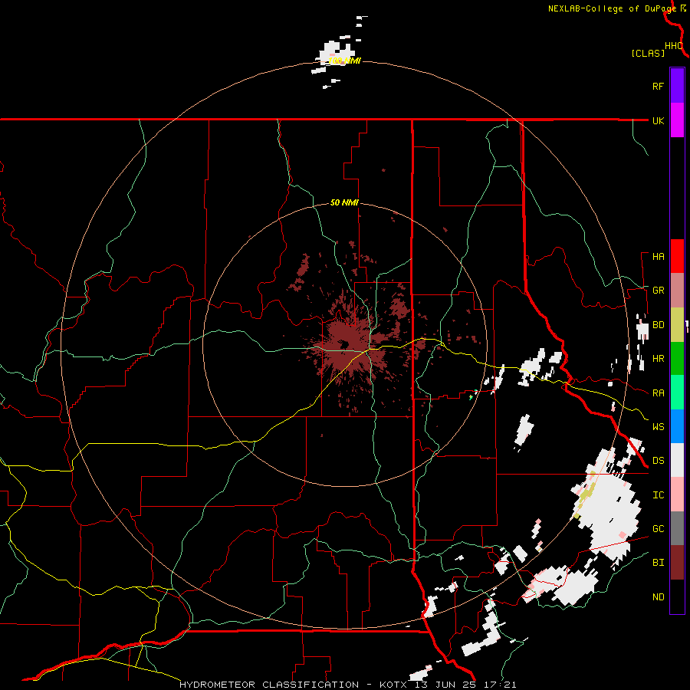The height and width of the screenshot is (690, 690).
Task: Click the 'GR' legend label
Action: click(x=658, y=291)
